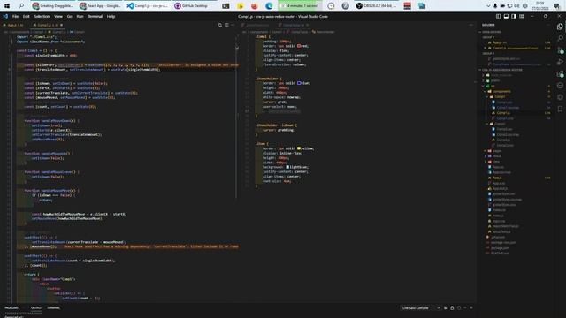The height and width of the screenshot is (318, 566).
Task: Toggle the bottom panel layout button
Action: (506, 16)
